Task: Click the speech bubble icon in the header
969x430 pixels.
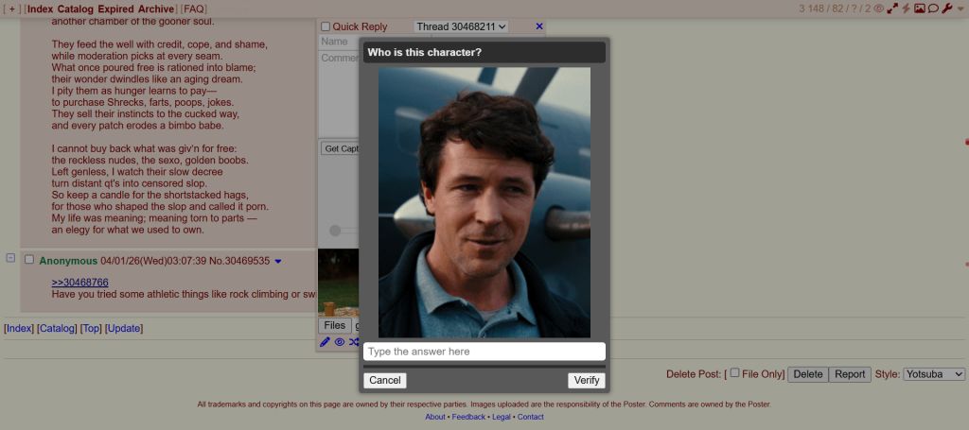Action: click(933, 9)
